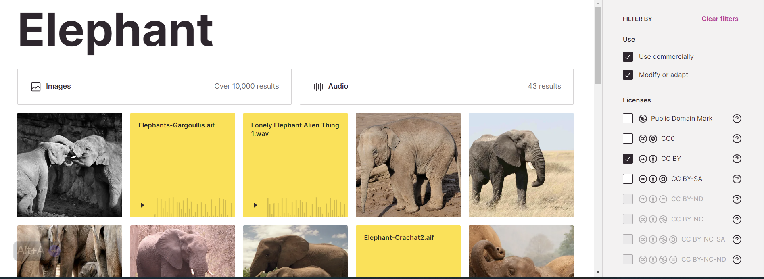Open help for CC BY-SA license

[737, 179]
